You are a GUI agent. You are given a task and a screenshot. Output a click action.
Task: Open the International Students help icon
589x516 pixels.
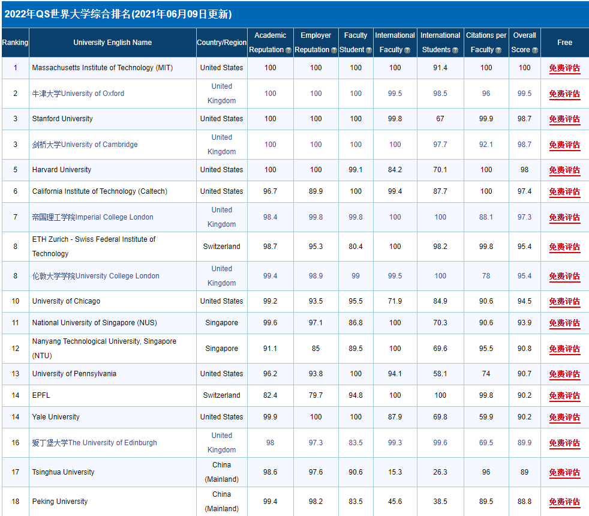coord(455,50)
